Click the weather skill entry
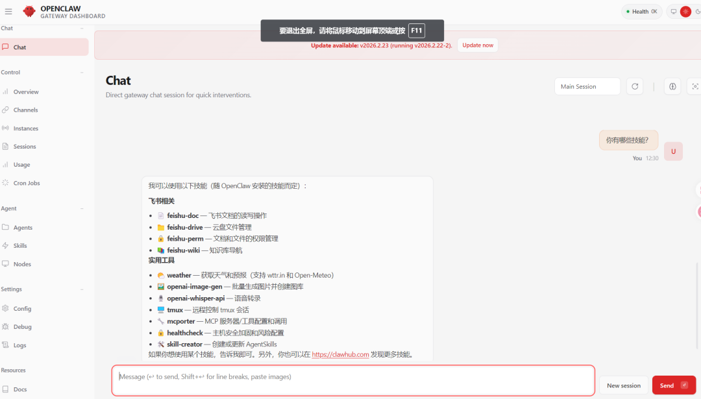Image resolution: width=701 pixels, height=399 pixels. tap(245, 275)
